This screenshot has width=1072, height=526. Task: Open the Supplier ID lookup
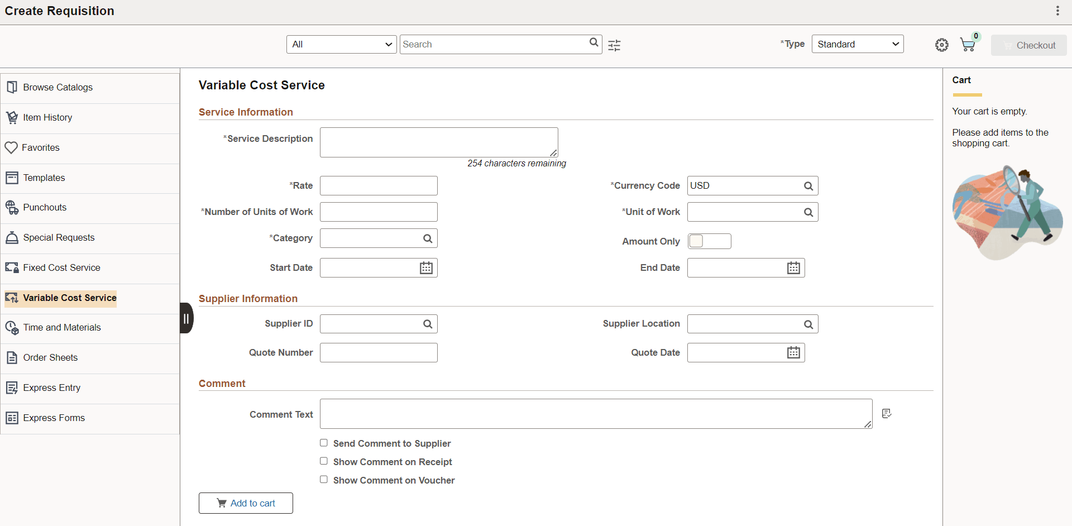(x=427, y=323)
